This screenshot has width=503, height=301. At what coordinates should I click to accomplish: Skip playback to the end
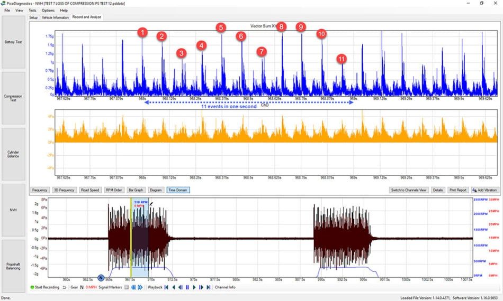pyautogui.click(x=209, y=287)
